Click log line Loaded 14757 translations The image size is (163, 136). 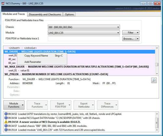click(x=70, y=114)
